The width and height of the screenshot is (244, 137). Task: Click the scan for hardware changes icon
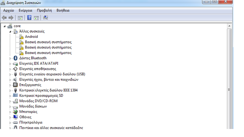coord(45,18)
